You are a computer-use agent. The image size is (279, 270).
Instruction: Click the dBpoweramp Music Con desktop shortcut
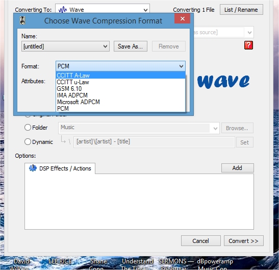[214, 264]
